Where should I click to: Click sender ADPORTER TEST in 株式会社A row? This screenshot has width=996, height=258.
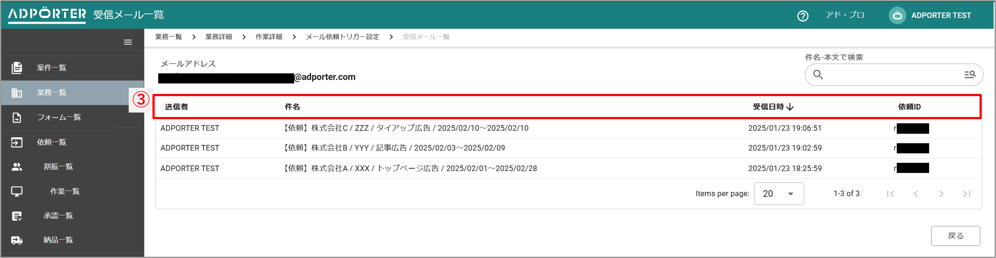[x=190, y=169]
